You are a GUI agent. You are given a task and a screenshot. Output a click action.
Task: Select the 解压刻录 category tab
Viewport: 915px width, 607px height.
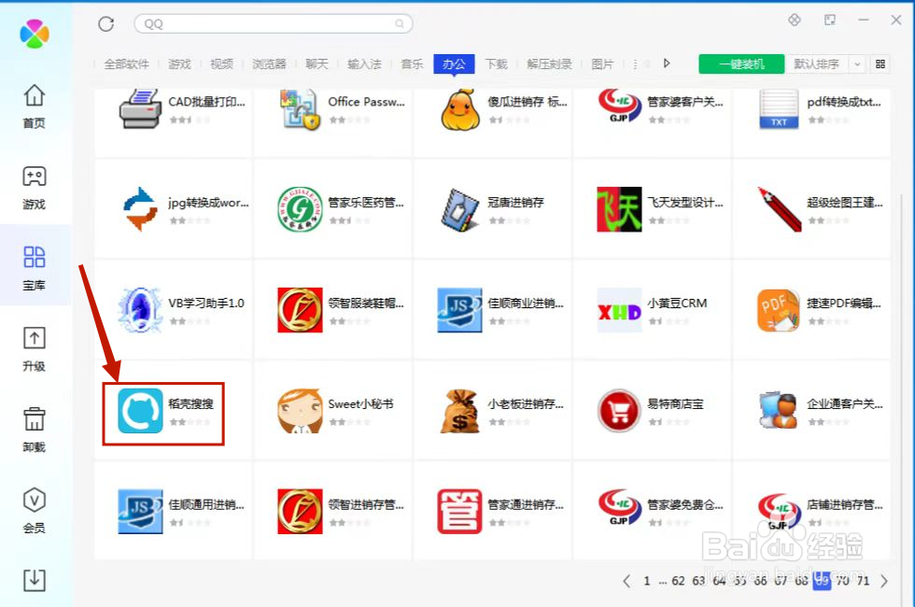pos(549,64)
